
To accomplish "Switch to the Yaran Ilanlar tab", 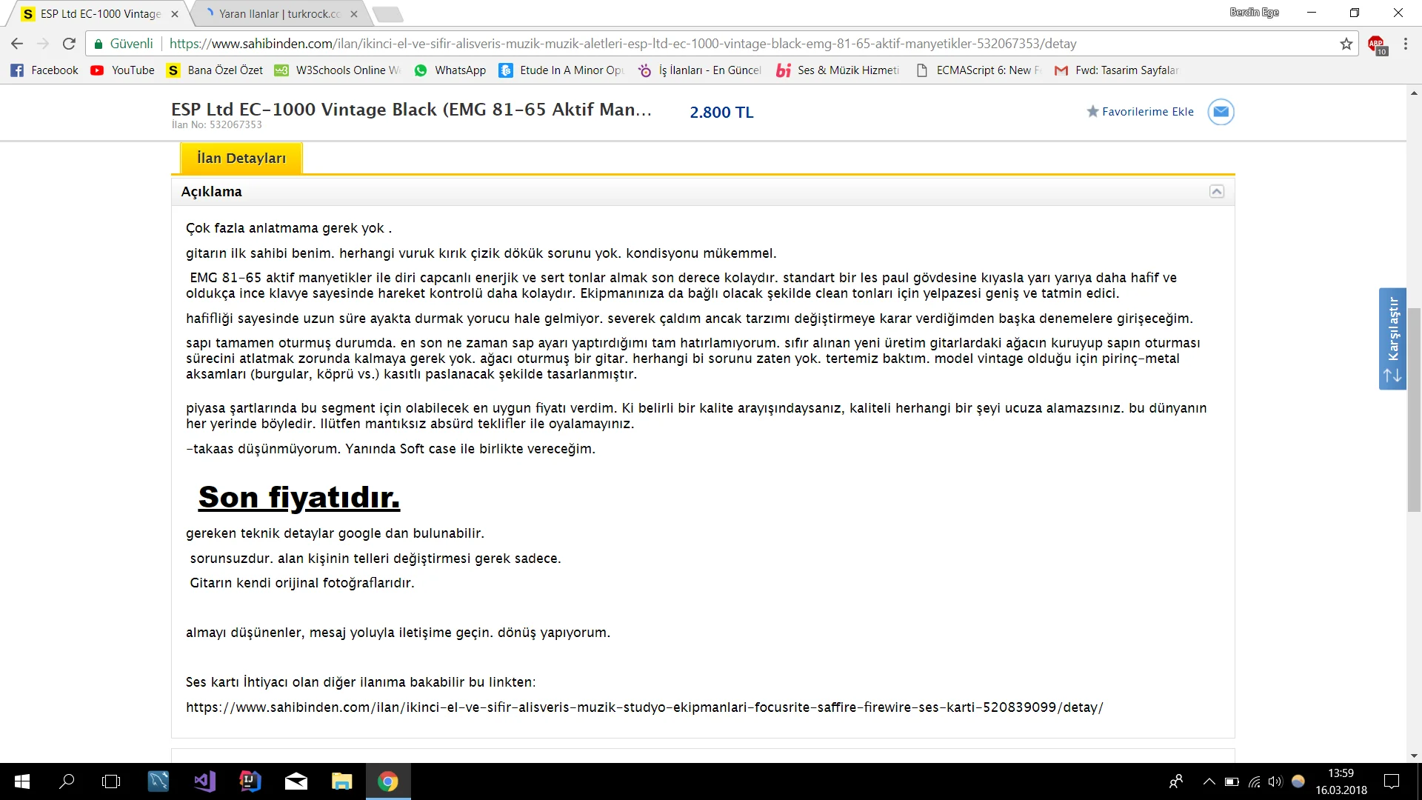I will coord(274,13).
